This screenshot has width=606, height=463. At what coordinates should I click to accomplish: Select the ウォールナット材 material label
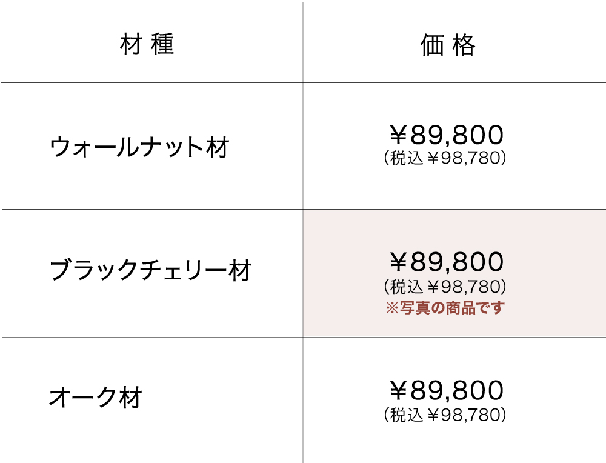139,147
